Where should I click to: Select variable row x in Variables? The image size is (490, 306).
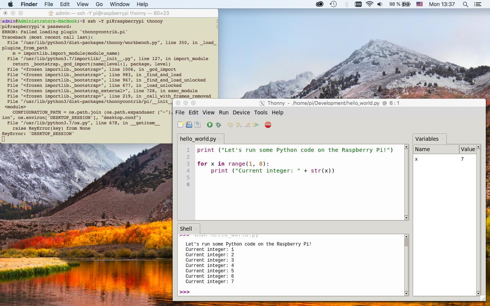(x=444, y=159)
